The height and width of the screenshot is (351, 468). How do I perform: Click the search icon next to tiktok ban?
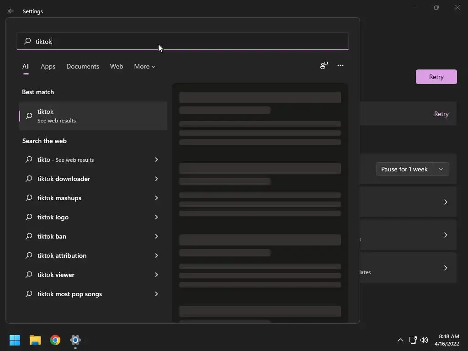29,236
